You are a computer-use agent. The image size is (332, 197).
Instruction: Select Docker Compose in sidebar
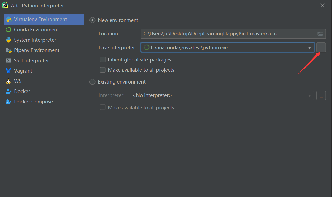33,102
